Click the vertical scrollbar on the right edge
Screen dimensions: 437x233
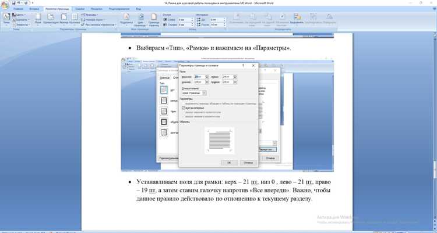(435, 131)
